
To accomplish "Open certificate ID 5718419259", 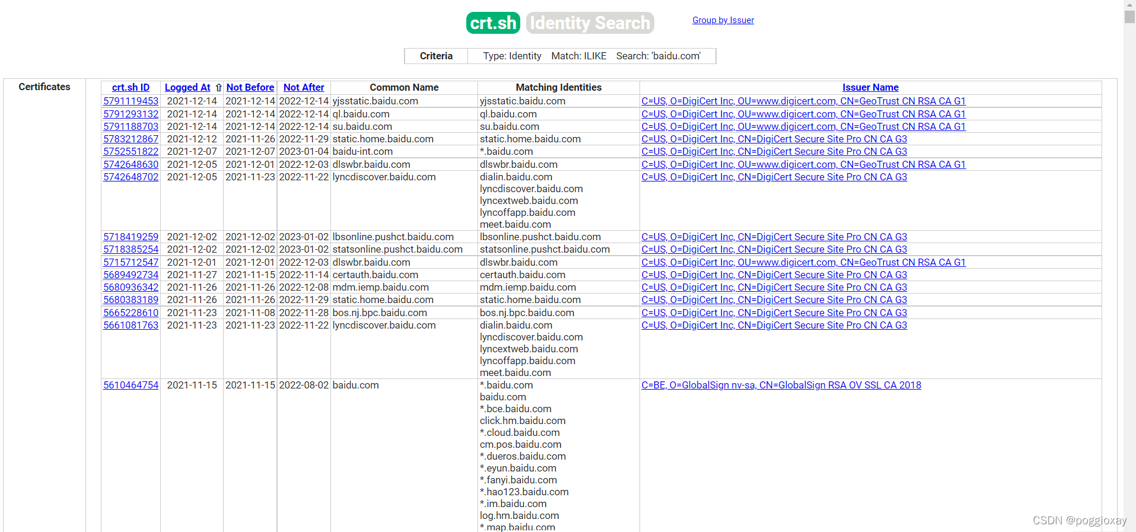I will (x=131, y=237).
